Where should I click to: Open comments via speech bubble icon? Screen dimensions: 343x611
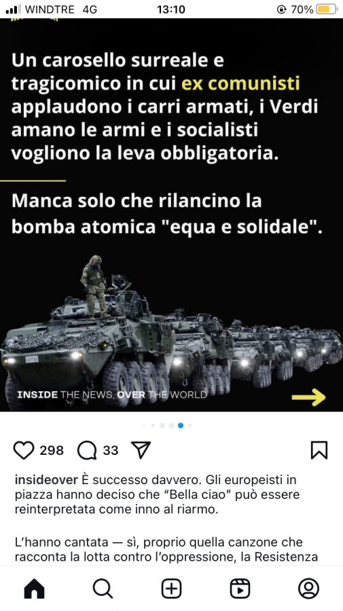coord(87,451)
